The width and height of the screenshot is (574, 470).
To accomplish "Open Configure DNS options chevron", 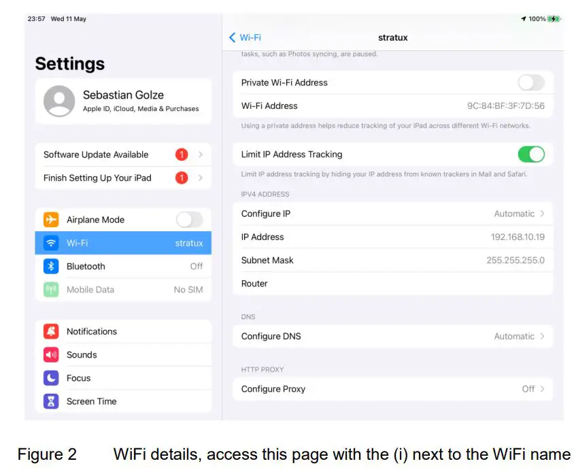I will [542, 336].
